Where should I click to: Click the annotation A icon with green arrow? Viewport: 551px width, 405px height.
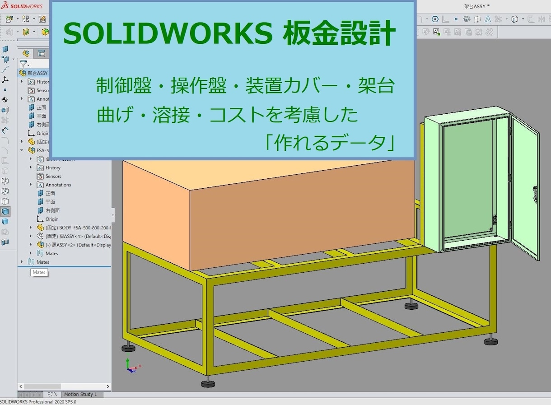pyautogui.click(x=436, y=32)
